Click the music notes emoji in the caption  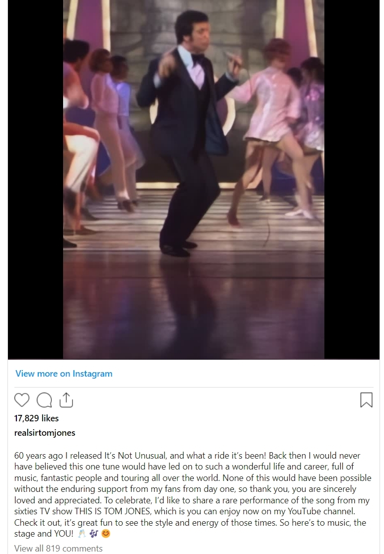point(93,534)
